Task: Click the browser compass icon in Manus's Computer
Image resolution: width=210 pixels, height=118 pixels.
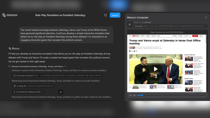Action: pos(130,24)
